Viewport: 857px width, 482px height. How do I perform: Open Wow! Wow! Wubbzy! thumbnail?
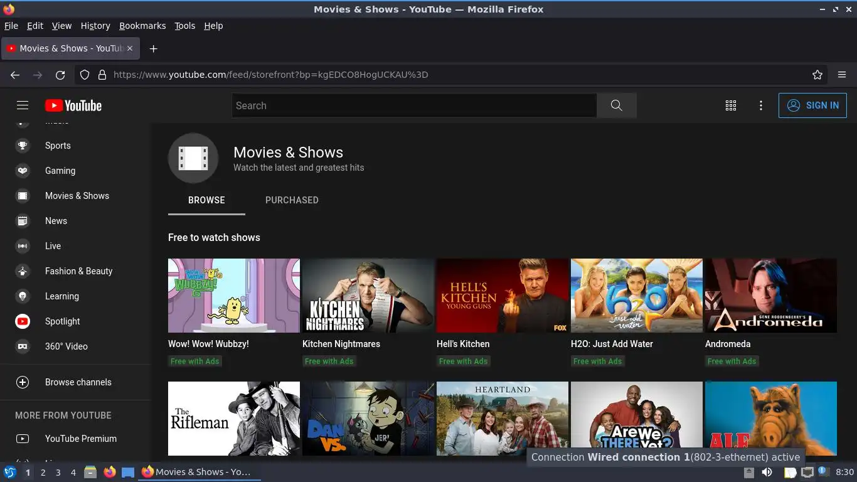click(x=234, y=296)
